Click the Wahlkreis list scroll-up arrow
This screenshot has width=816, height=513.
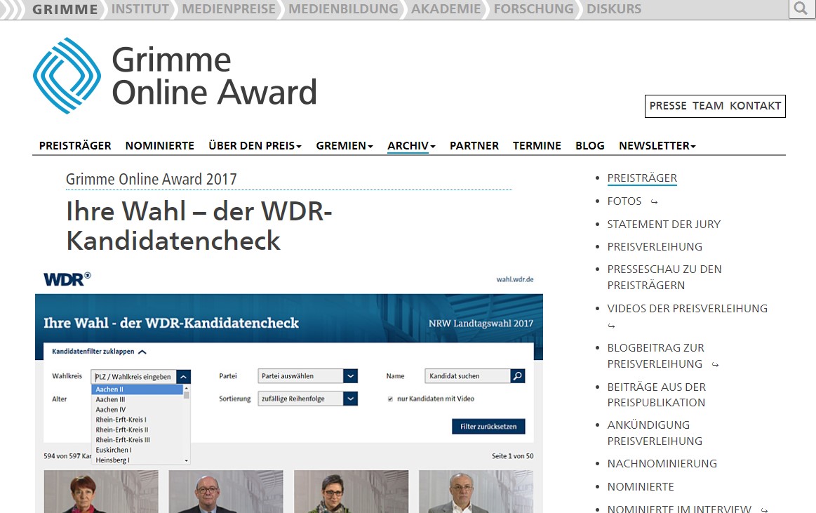[187, 388]
